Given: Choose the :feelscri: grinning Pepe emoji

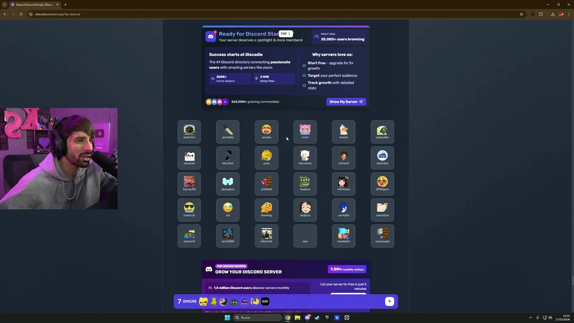Looking at the screenshot, I should pos(305,184).
